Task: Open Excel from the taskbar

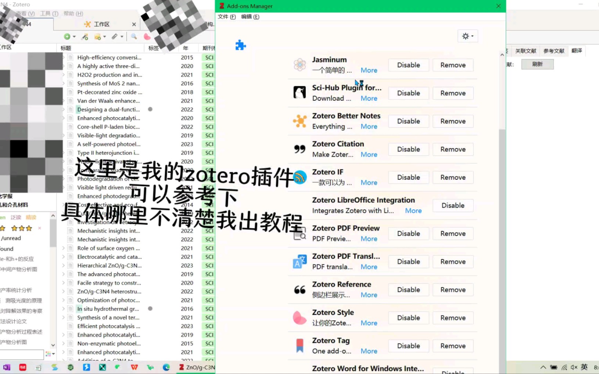Action: tap(103, 367)
